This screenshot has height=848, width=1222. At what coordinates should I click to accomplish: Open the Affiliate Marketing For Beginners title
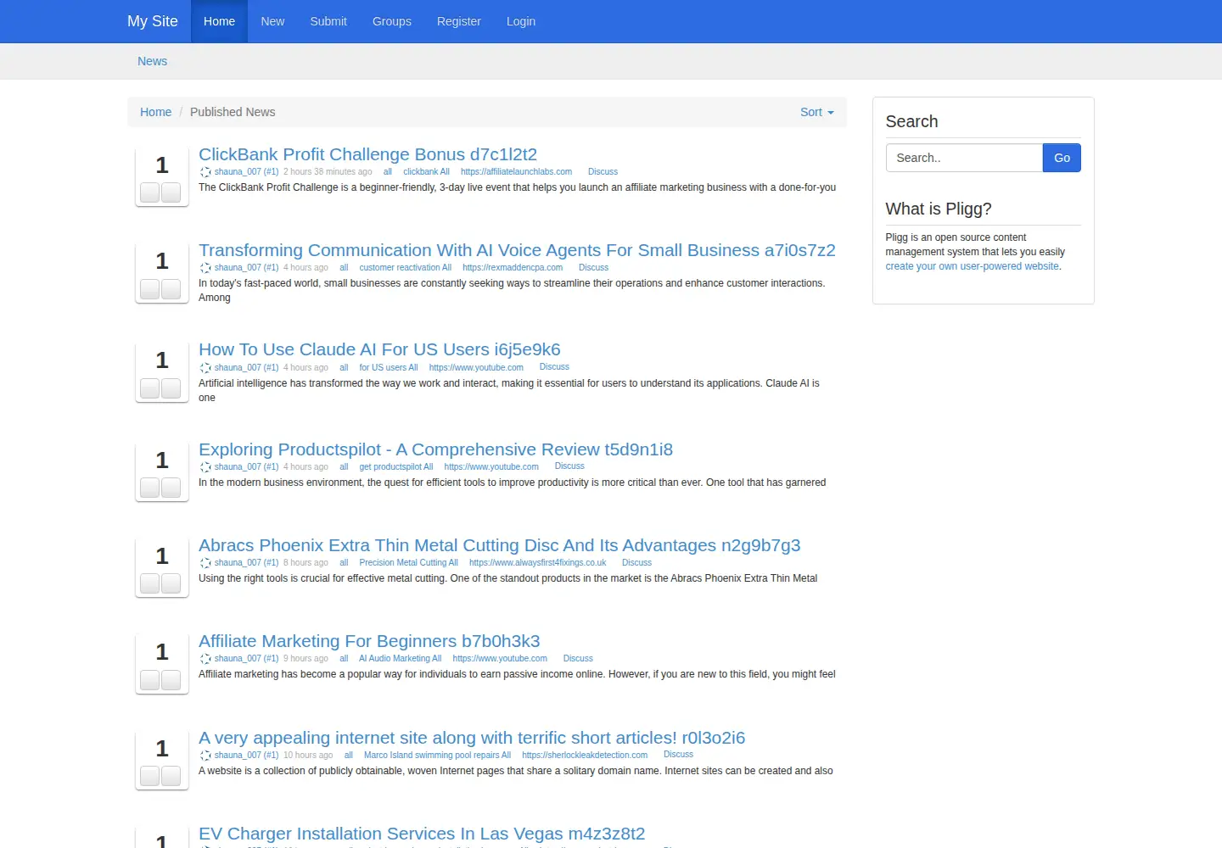point(369,641)
